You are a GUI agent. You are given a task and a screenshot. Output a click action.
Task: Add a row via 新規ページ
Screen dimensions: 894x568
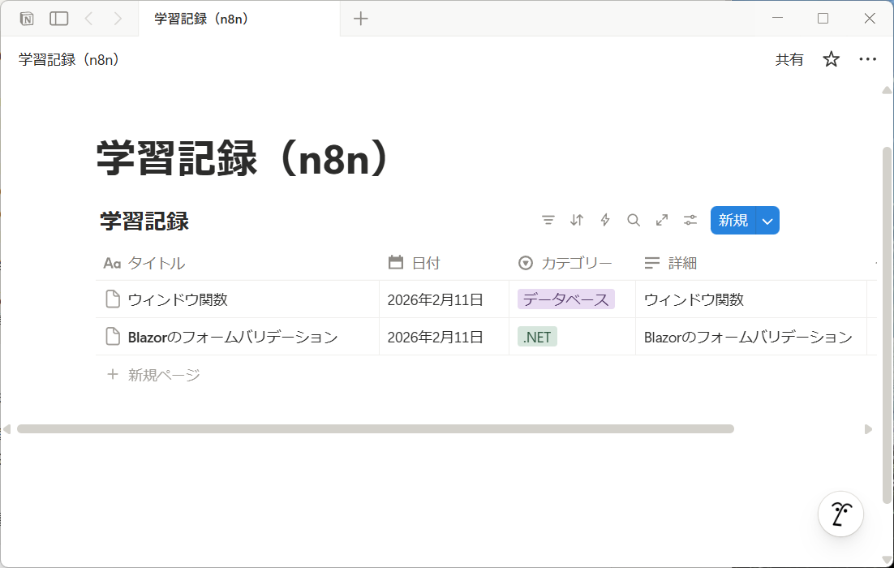pyautogui.click(x=153, y=375)
